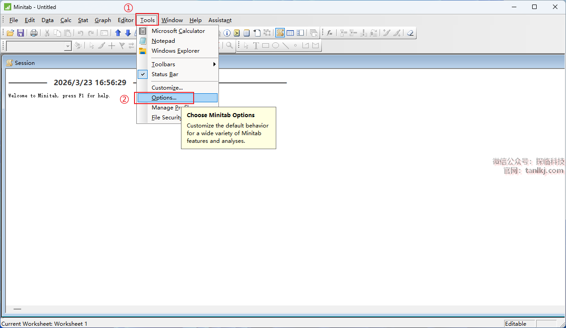Screen dimensions: 566x328
Task: Click the Clear Cells eraser icon
Action: (410, 33)
